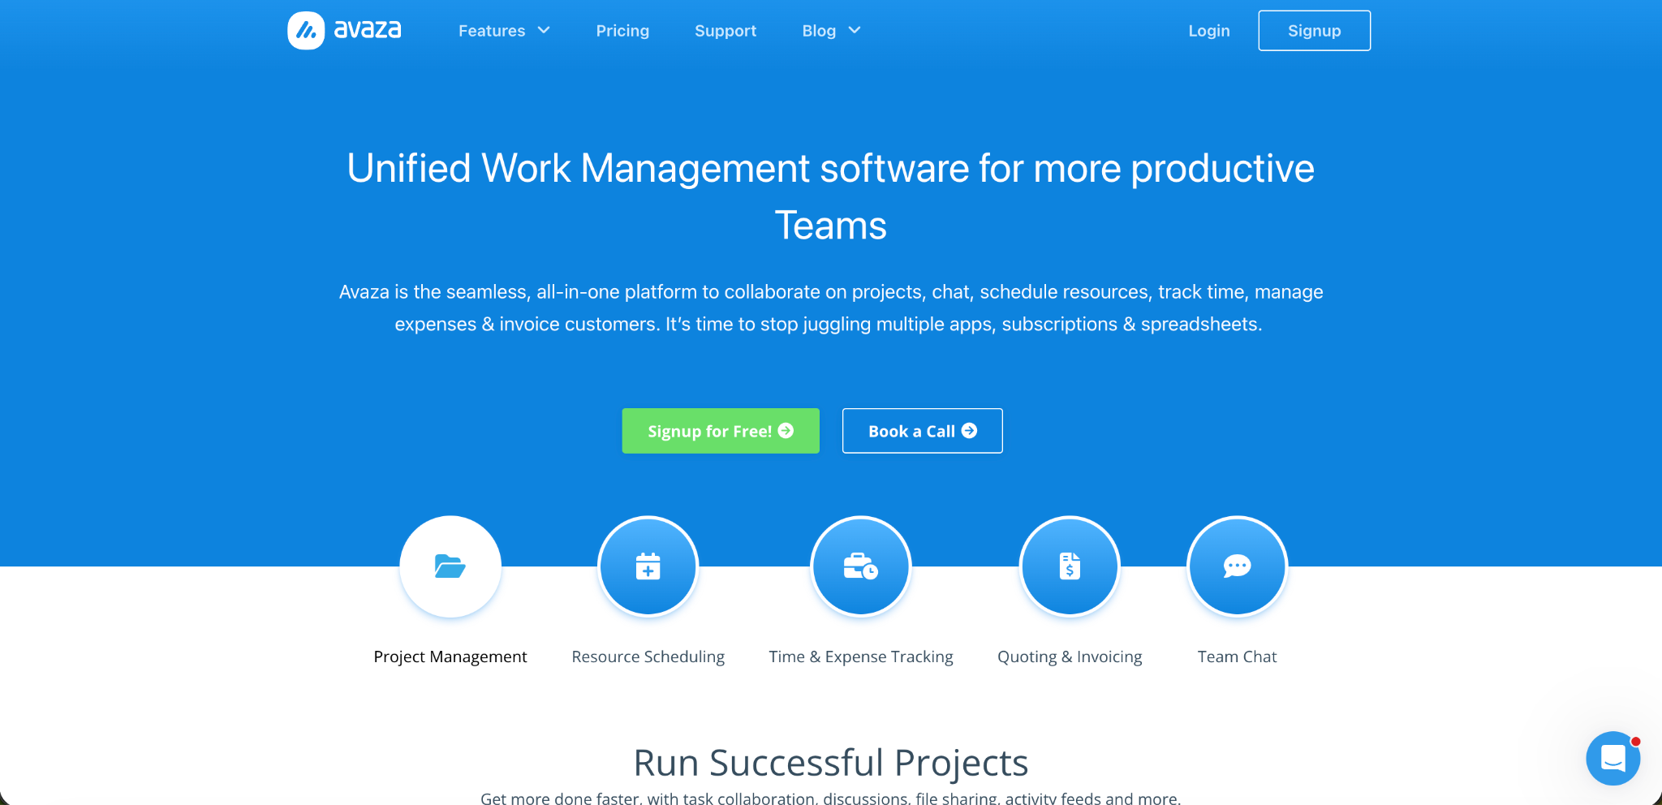The width and height of the screenshot is (1662, 805).
Task: Click the avaza wordmark text
Action: click(368, 30)
